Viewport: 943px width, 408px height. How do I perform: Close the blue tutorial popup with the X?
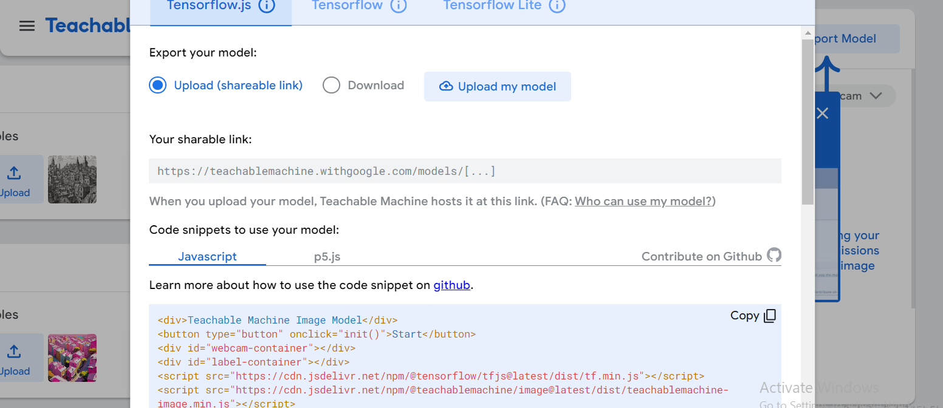click(x=823, y=113)
